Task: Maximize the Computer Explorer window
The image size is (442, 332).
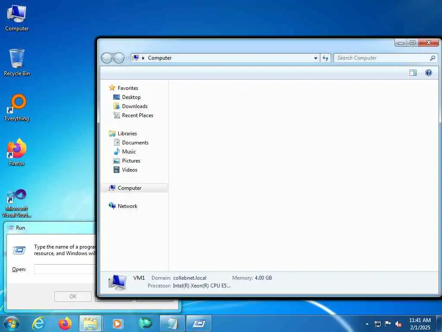Action: pos(413,43)
